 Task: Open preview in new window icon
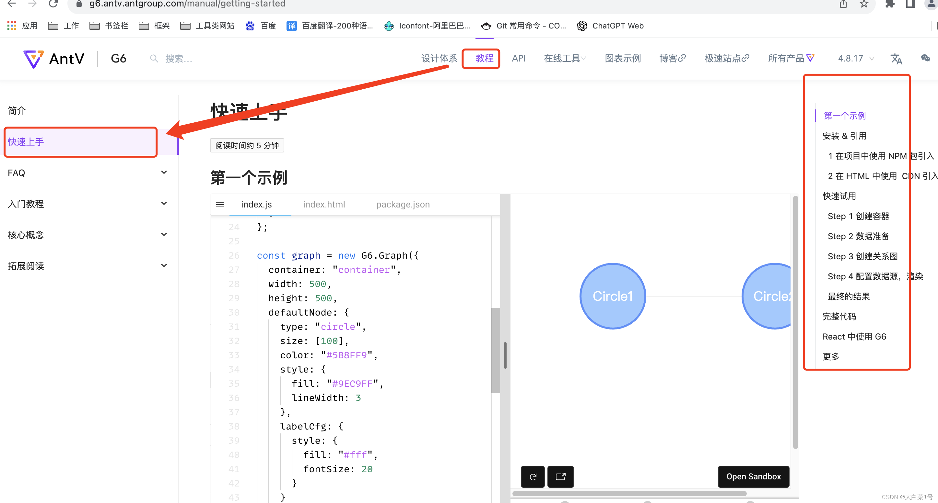coord(561,476)
